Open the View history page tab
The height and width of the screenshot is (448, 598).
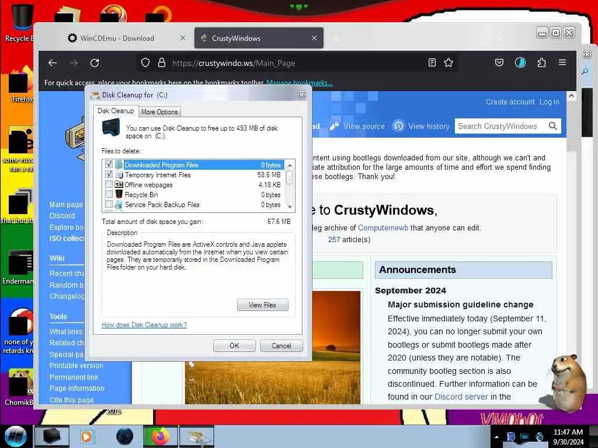tap(421, 126)
